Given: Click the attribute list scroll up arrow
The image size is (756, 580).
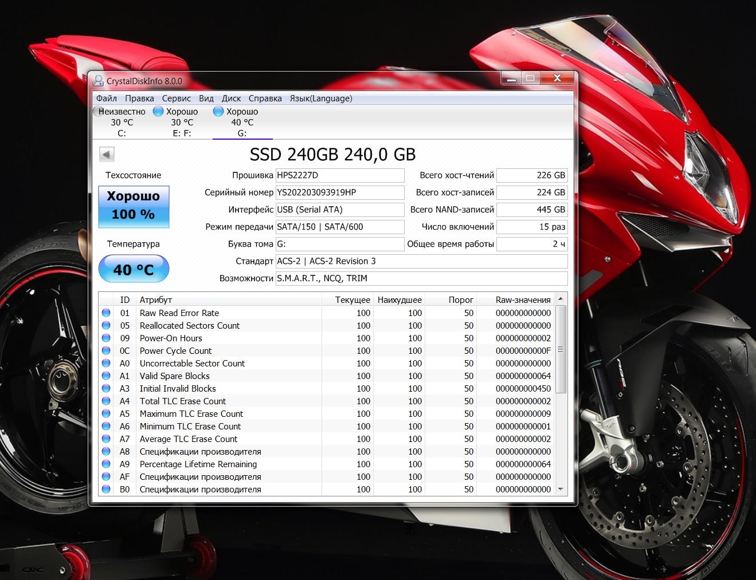Looking at the screenshot, I should pos(561,299).
